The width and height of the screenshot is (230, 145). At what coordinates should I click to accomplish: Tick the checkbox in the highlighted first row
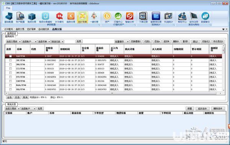(x=10, y=56)
